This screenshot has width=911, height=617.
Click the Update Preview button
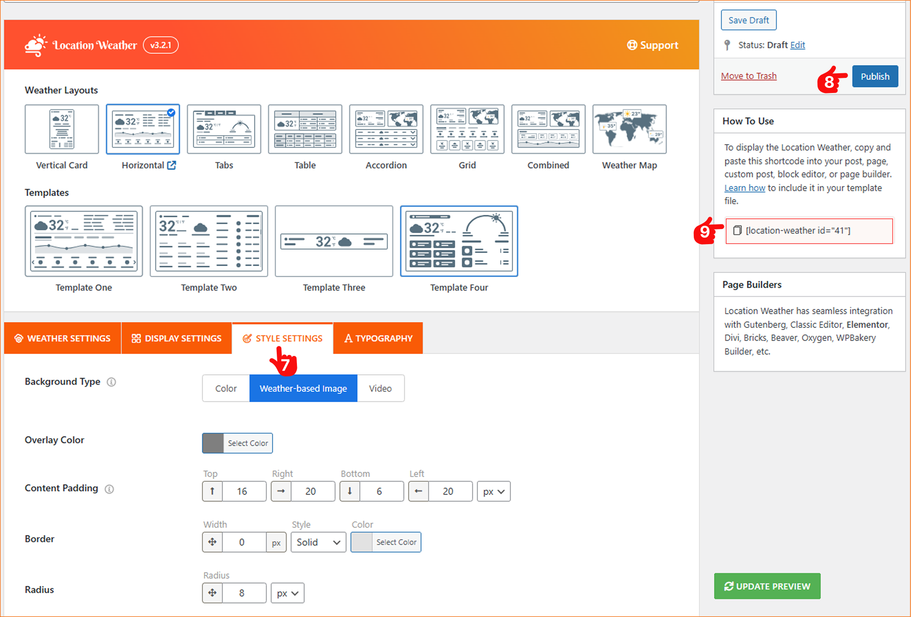pyautogui.click(x=767, y=586)
